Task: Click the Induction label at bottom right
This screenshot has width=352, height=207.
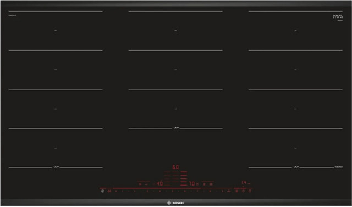Action: tap(339, 167)
